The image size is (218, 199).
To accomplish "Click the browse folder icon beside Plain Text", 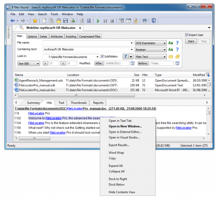I will click(x=171, y=57).
